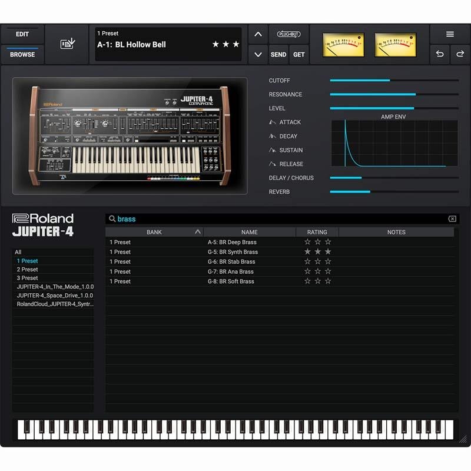Viewport: 471px width, 471px height.
Task: Click the up chevron to previous preset
Action: [258, 34]
